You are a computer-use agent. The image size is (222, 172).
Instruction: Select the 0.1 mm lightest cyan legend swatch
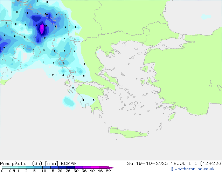[x=6, y=167]
